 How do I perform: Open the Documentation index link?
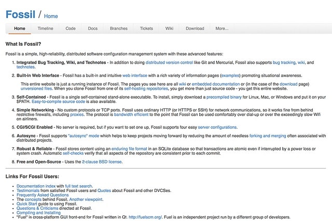point(36,186)
